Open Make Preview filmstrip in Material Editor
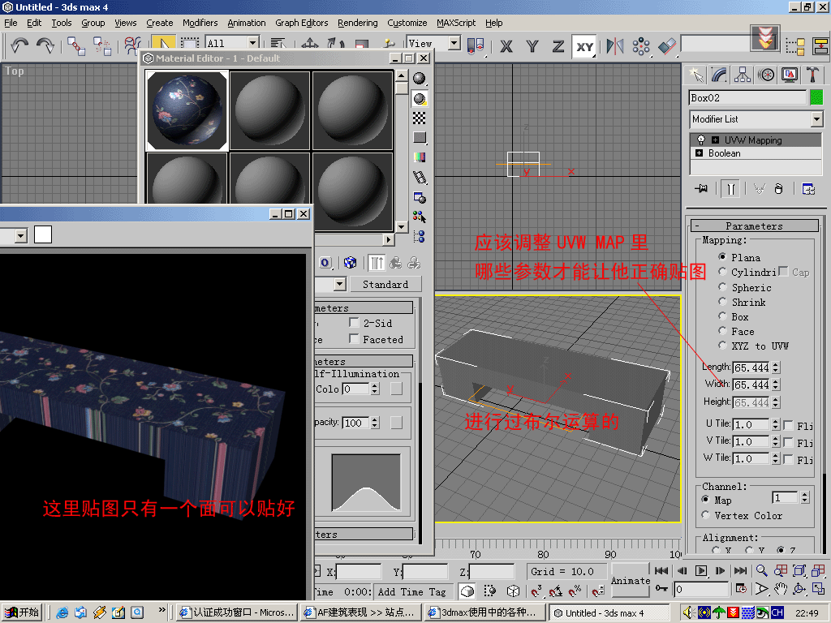This screenshot has height=623, width=831. (x=420, y=178)
